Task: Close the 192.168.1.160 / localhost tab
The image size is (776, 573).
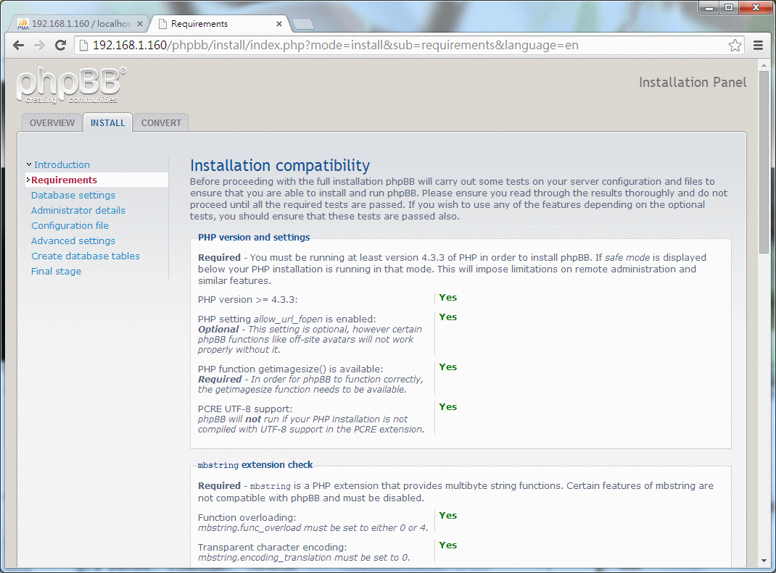Action: point(140,24)
